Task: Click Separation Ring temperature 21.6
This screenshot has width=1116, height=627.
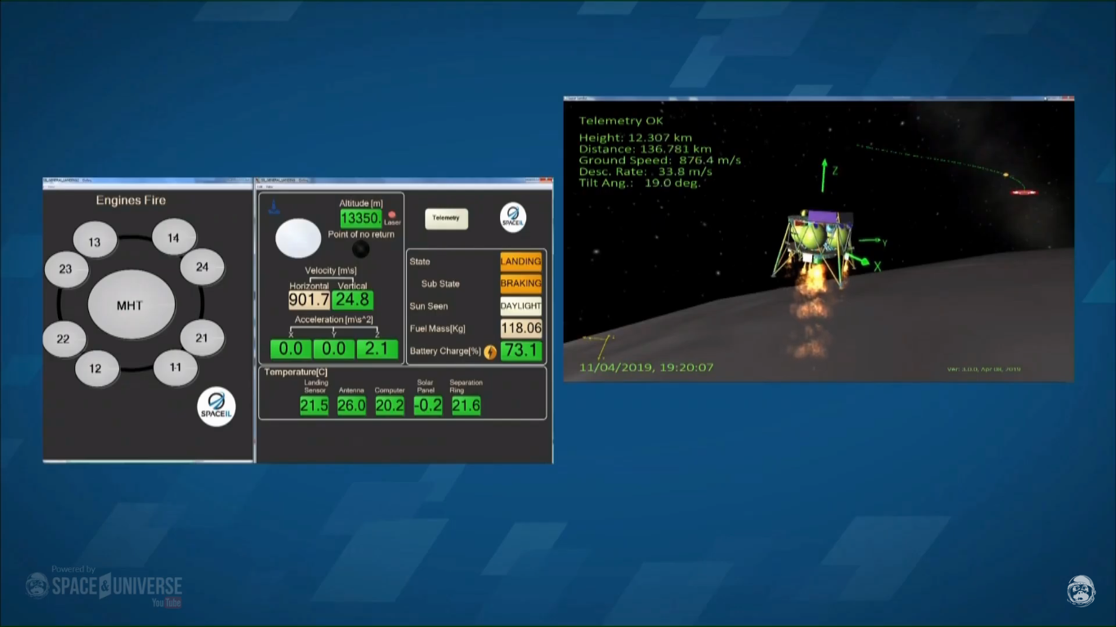Action: coord(466,406)
